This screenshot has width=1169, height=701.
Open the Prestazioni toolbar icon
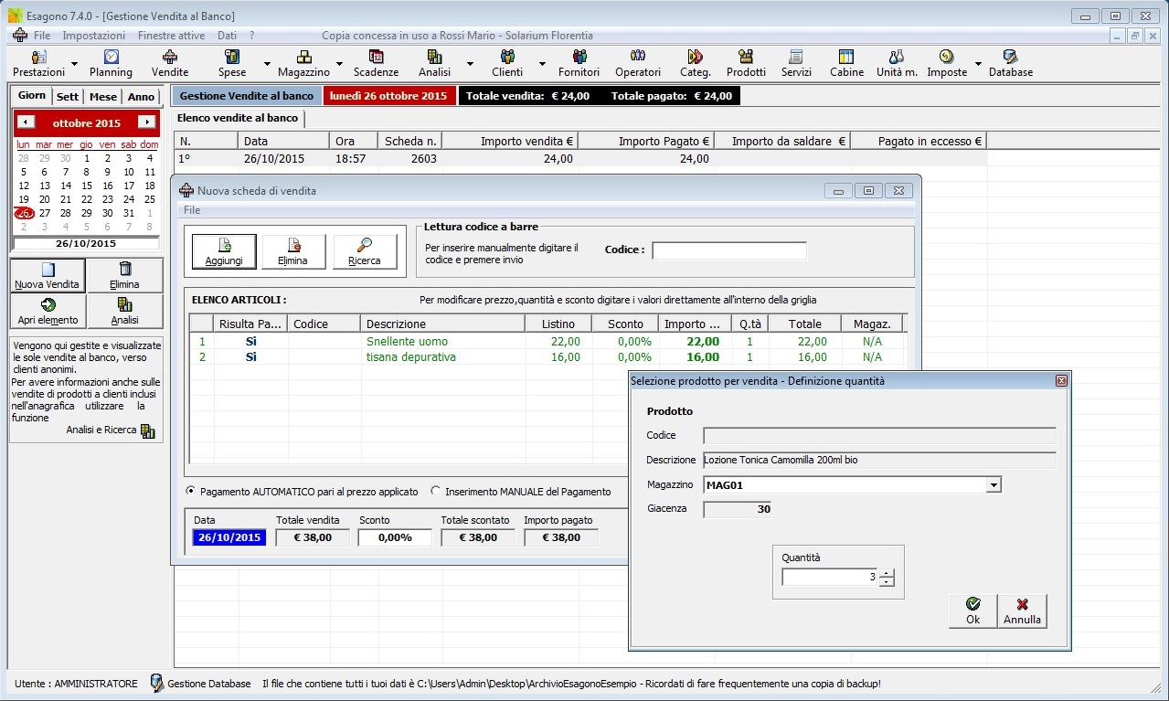(39, 64)
